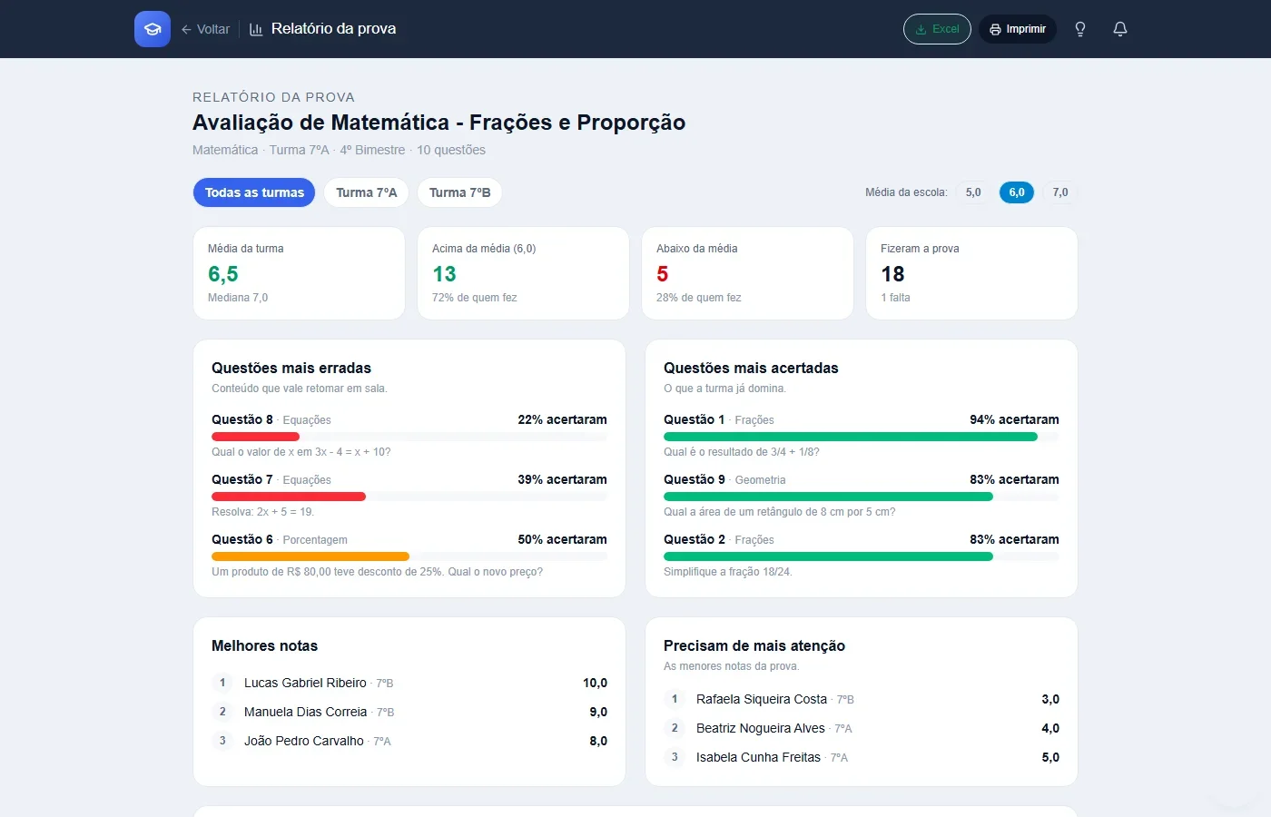1271x817 pixels.
Task: Click chart icon beside Relatório da prova
Action: coord(256,29)
